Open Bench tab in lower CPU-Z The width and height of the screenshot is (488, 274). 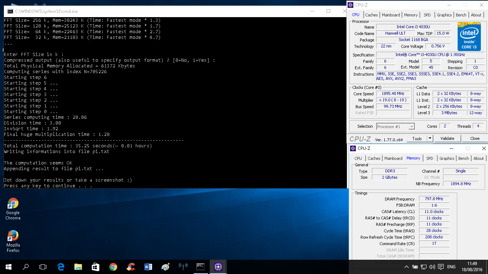(x=464, y=158)
